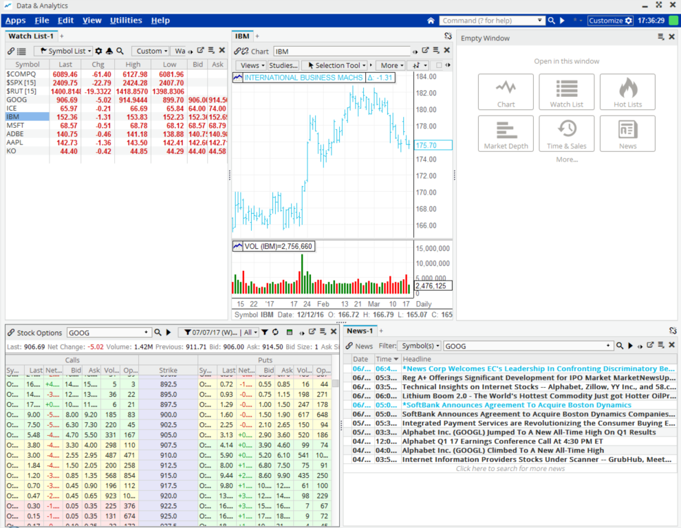
Task: Refresh the Stock Options chain
Action: pyautogui.click(x=275, y=333)
